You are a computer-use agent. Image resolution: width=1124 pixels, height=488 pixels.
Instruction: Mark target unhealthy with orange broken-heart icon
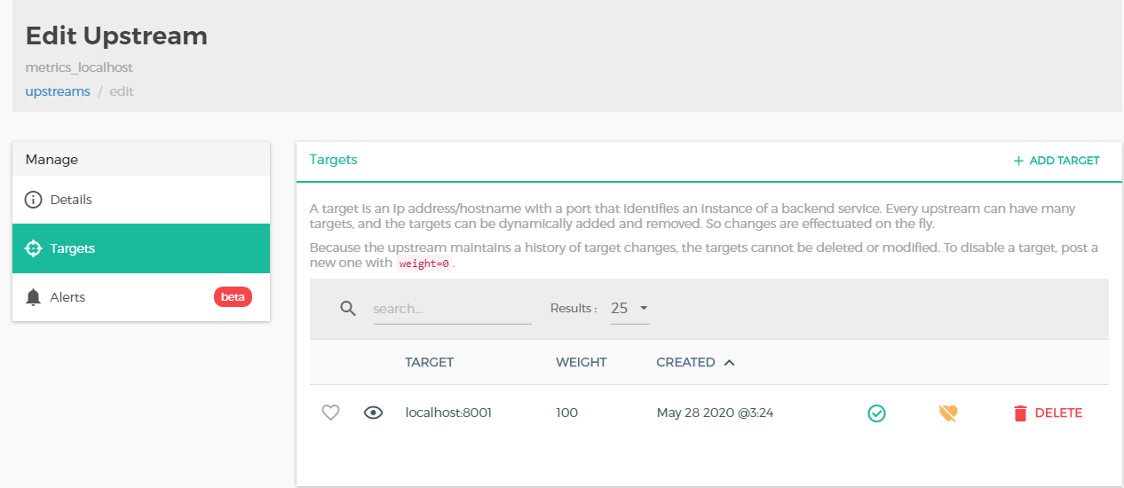coord(948,413)
